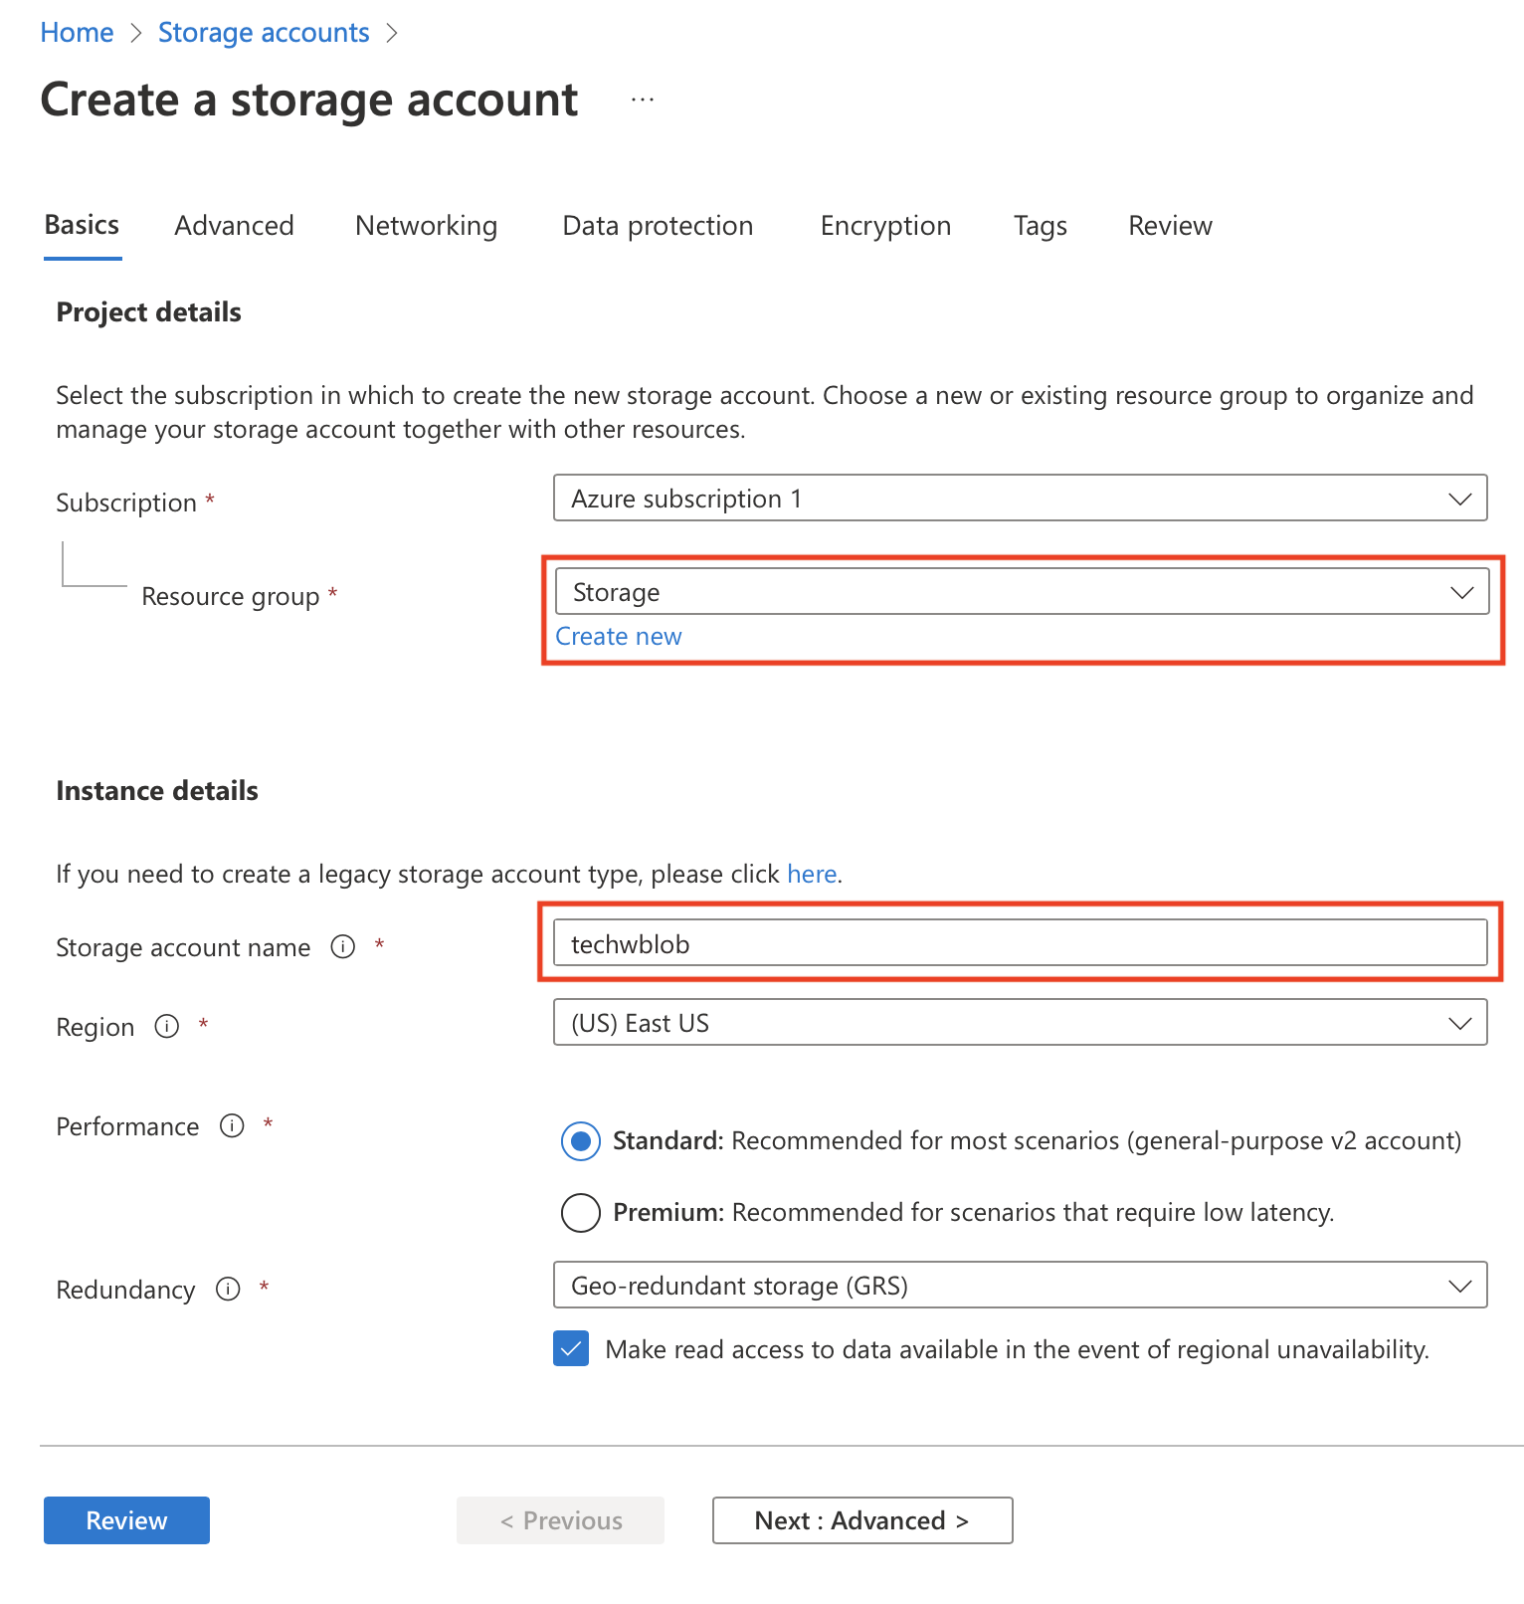Click the blue Review button
Screen dimensions: 1524x1604
126,1520
